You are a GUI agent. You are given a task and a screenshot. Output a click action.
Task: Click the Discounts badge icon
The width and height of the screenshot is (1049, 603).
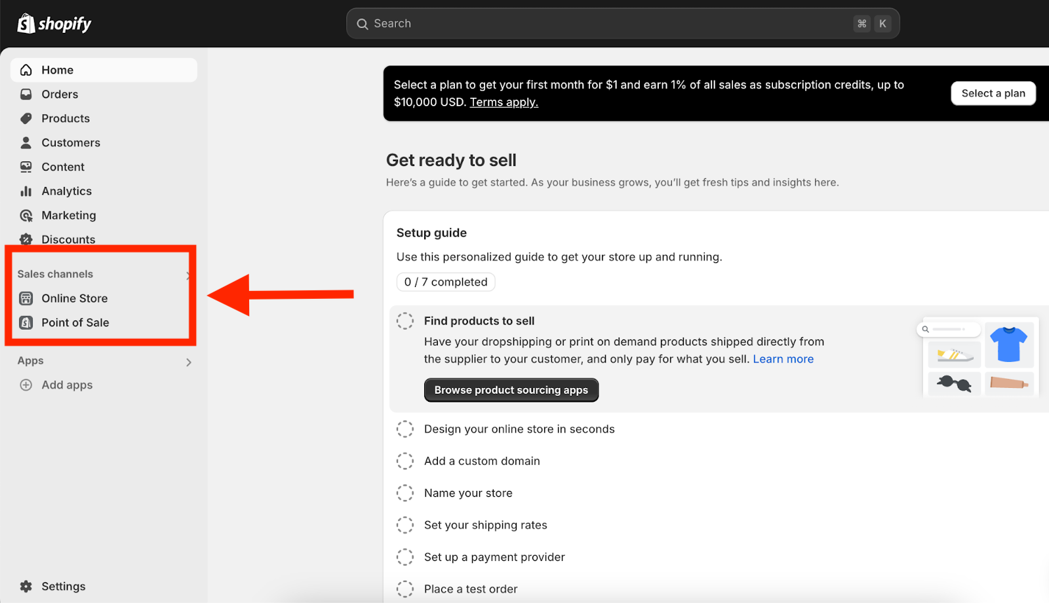pyautogui.click(x=26, y=239)
